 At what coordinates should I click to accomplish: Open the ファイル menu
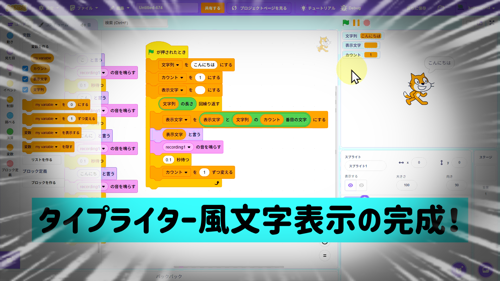pyautogui.click(x=84, y=8)
